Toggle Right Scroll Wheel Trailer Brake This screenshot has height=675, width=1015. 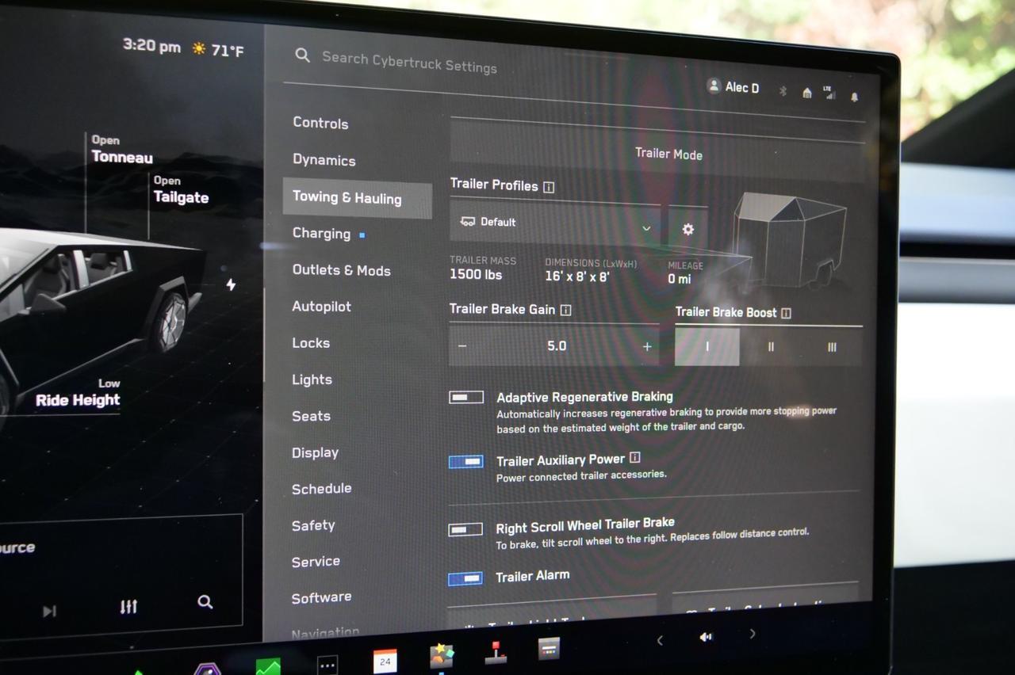[465, 529]
